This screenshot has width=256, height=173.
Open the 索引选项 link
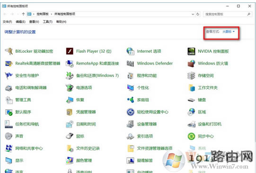145,136
